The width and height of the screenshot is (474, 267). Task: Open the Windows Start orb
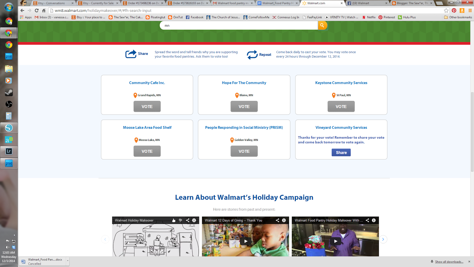tap(9, 7)
